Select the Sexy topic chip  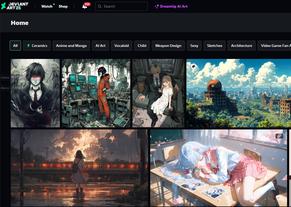[x=194, y=46]
